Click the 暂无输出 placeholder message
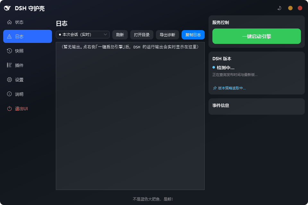Screen dimensions: 308x205 point(130,47)
